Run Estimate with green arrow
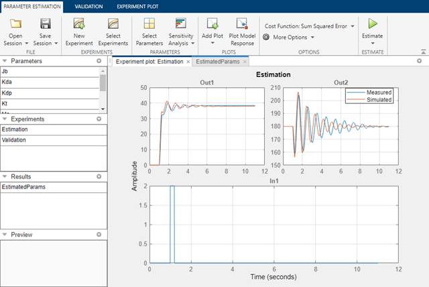Screen dimensions: 429x287 point(373,23)
